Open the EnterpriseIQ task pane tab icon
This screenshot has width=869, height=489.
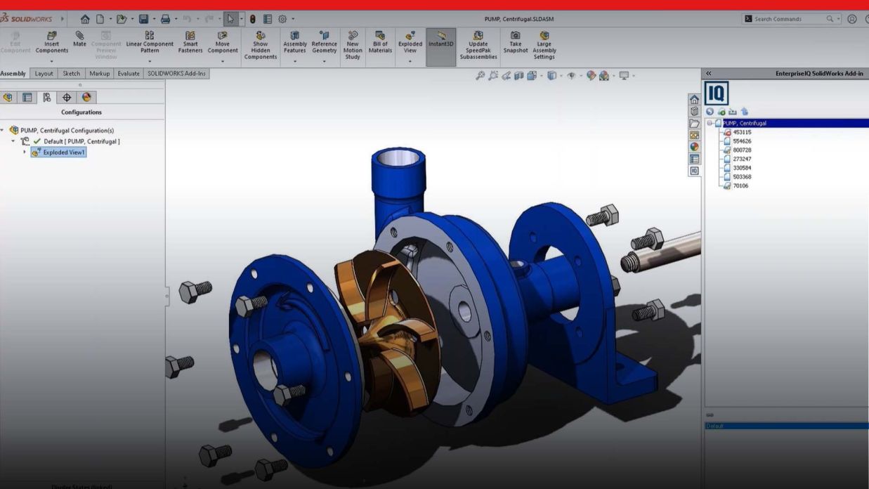pos(694,171)
